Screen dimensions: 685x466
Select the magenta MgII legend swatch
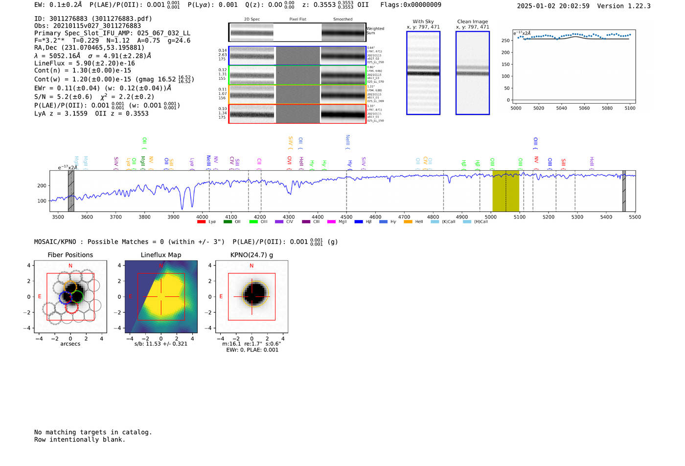pos(331,222)
